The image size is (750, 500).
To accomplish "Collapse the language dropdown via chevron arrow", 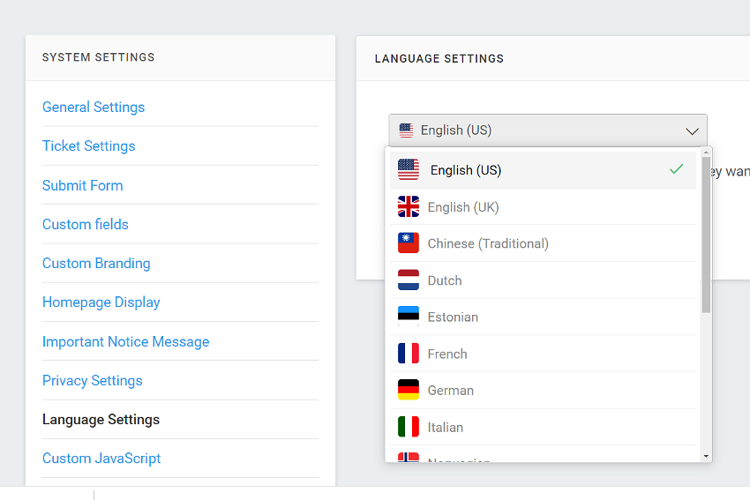I will tap(692, 131).
